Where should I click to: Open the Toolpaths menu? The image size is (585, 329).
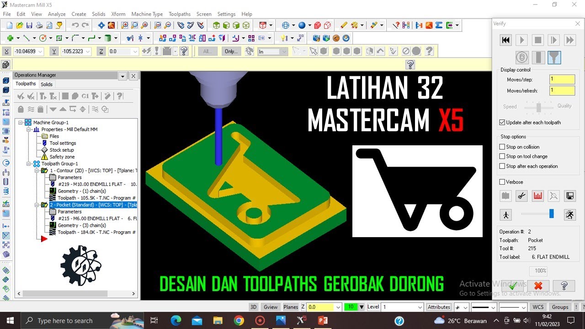point(180,14)
